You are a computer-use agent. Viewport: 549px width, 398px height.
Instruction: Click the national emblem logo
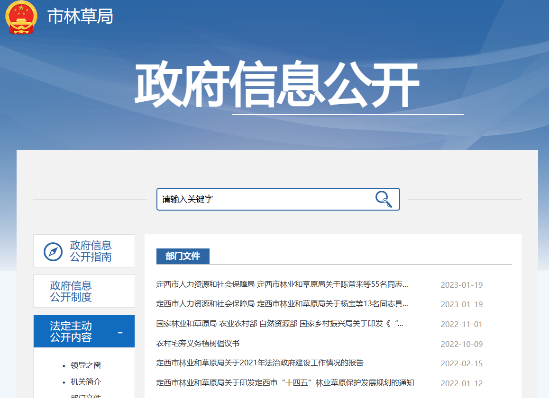tap(21, 18)
